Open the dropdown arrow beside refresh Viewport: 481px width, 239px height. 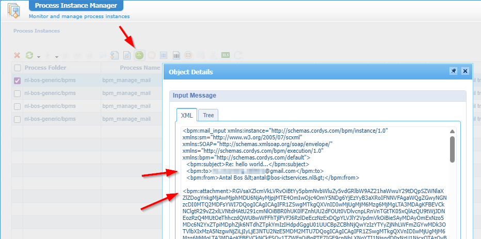[39, 57]
